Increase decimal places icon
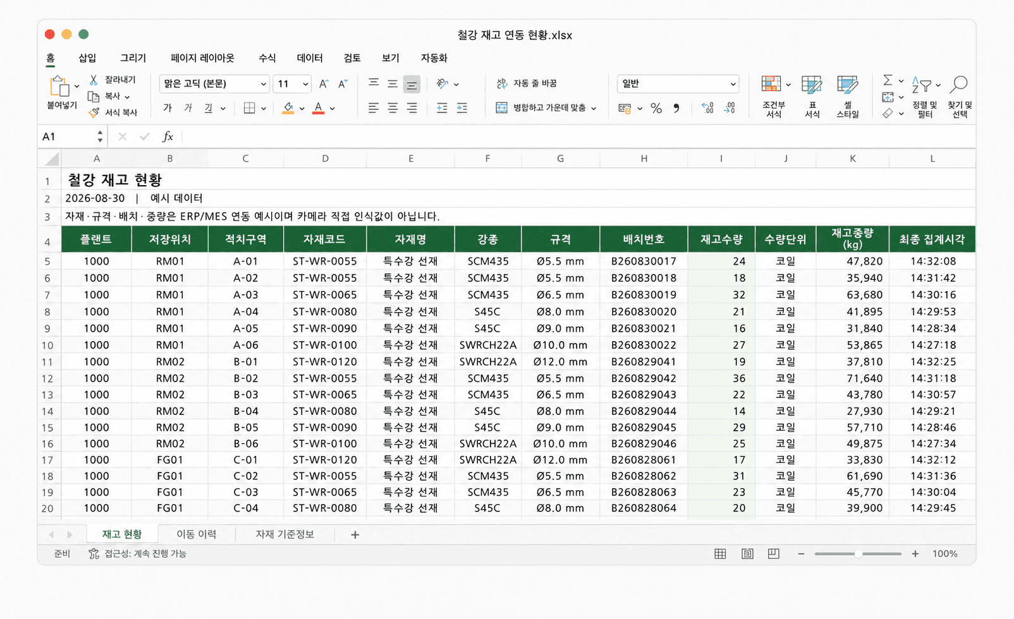1014x619 pixels. [x=708, y=109]
